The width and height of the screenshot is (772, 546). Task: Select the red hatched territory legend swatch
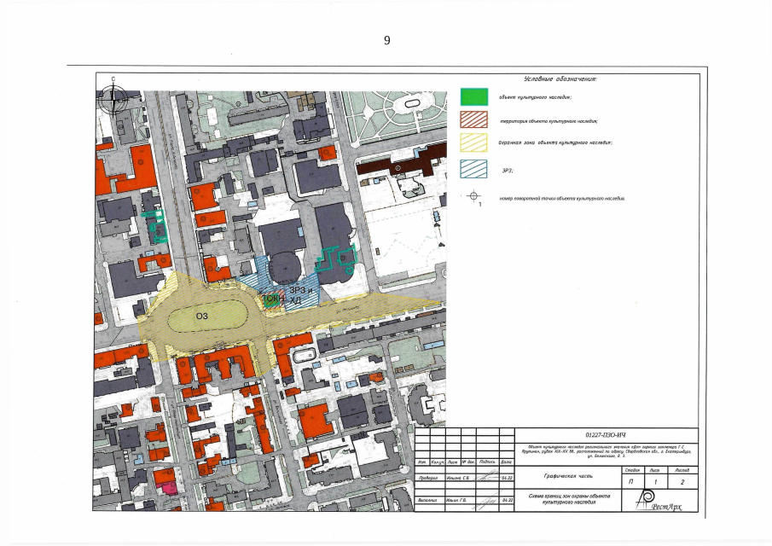[473, 120]
